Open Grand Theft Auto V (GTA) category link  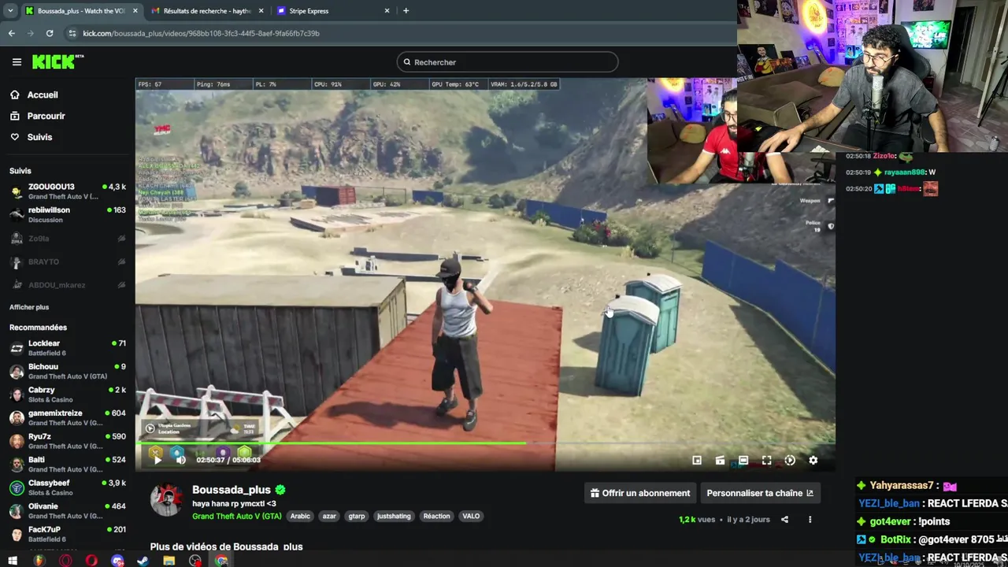[x=237, y=516]
